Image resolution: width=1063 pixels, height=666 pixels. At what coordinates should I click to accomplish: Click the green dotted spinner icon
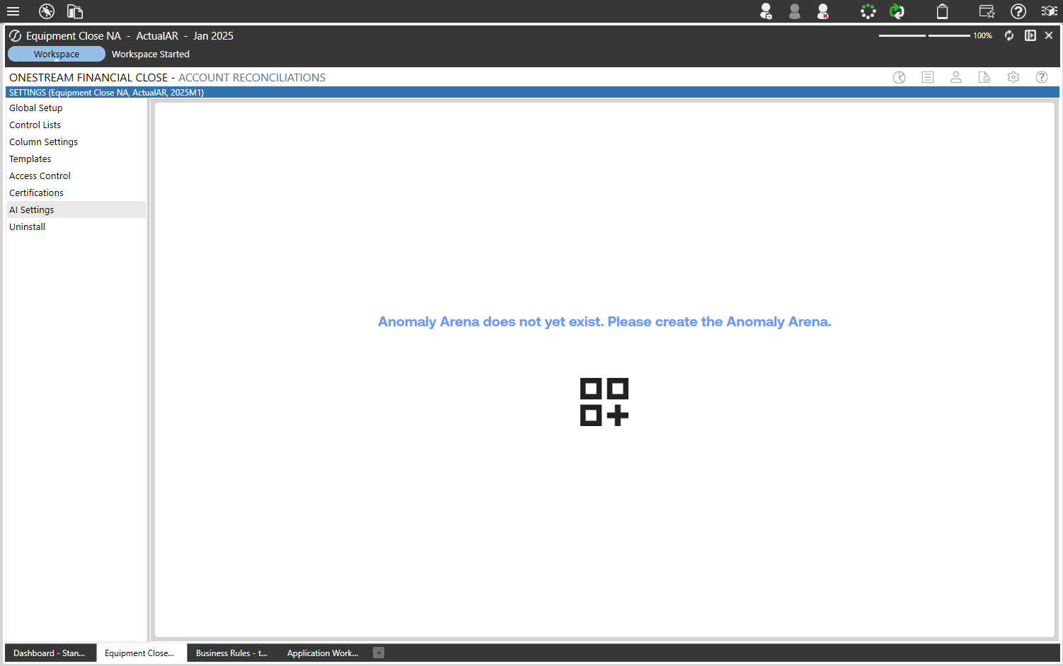868,11
